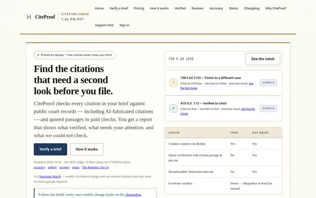316x198 pixels.
Task: Click the 'Citation existence & identity' row label
Action: point(187,144)
